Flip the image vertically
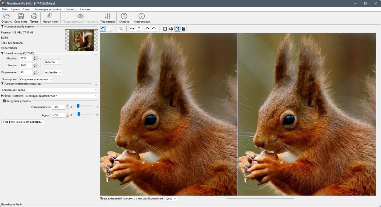381x207 pixels. (x=139, y=29)
